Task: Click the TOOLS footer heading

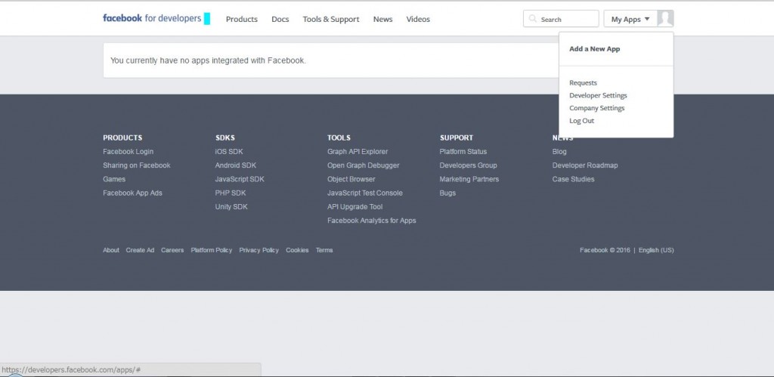Action: (x=339, y=138)
